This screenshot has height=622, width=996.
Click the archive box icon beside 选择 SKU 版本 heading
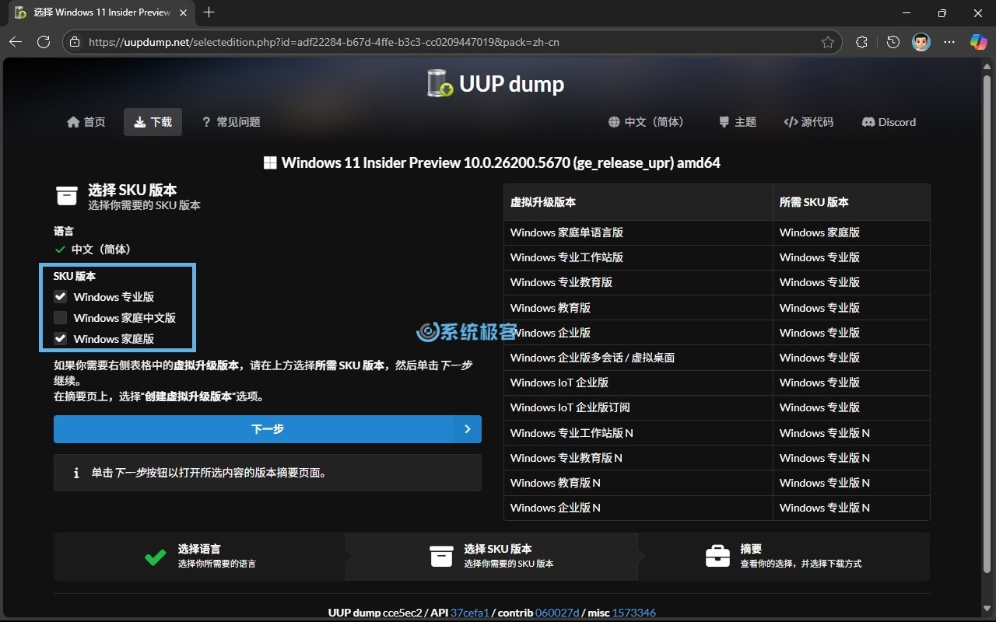(67, 196)
